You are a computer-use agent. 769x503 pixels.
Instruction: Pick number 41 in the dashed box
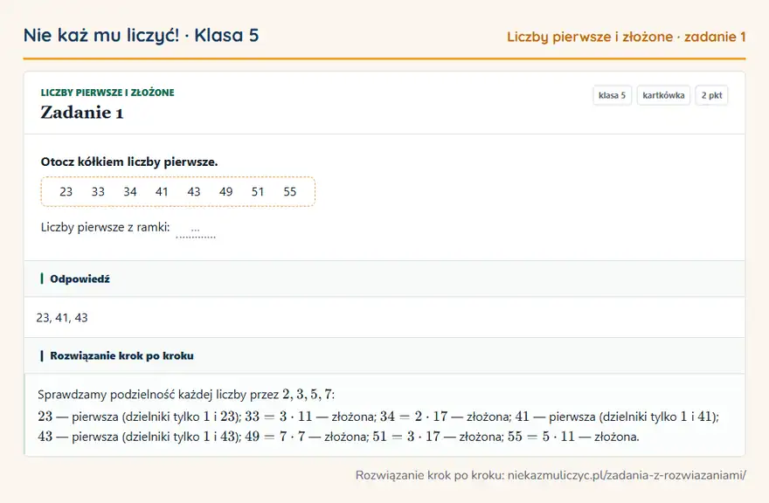[x=162, y=192]
